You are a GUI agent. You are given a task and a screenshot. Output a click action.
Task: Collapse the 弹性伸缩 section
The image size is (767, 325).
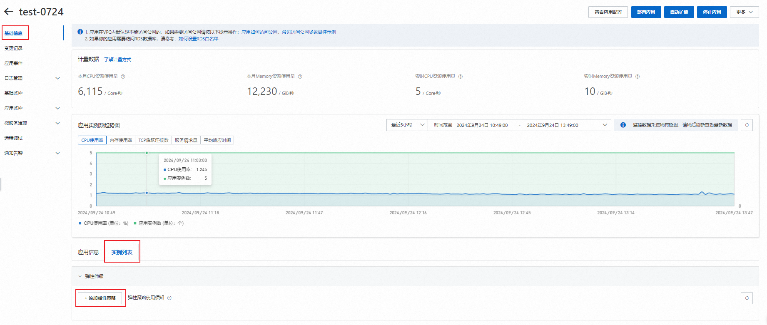[80, 276]
